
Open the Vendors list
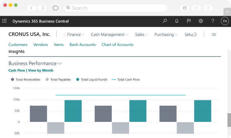click(40, 45)
